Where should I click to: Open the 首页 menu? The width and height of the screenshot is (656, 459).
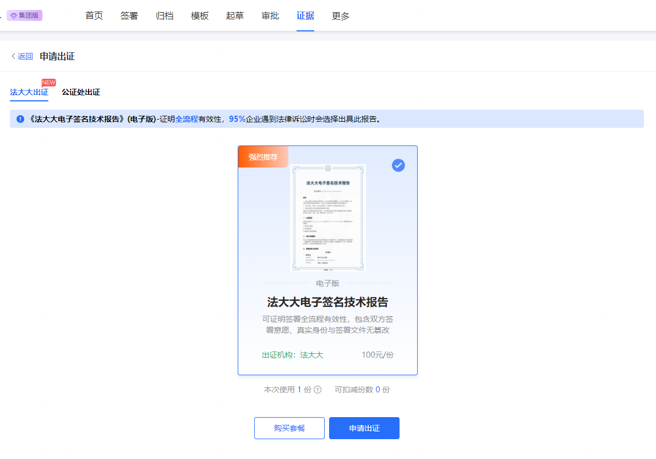coord(94,16)
